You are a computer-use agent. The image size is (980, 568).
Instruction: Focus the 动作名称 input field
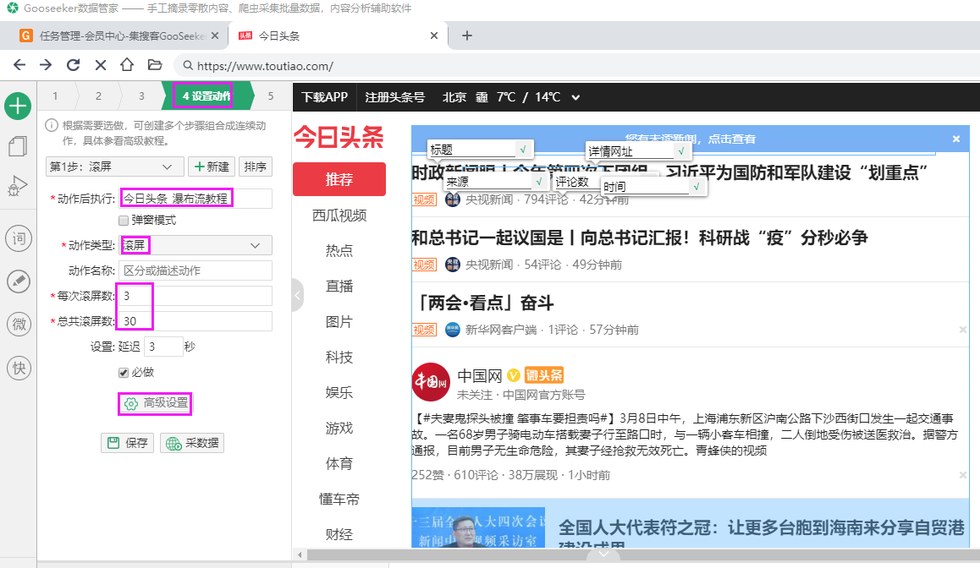pos(195,270)
